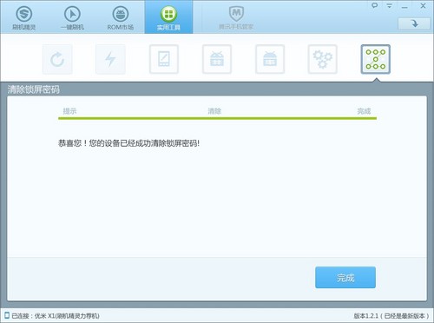The width and height of the screenshot is (434, 323).
Task: Open the 腾讯手机管家 tab
Action: 236,17
